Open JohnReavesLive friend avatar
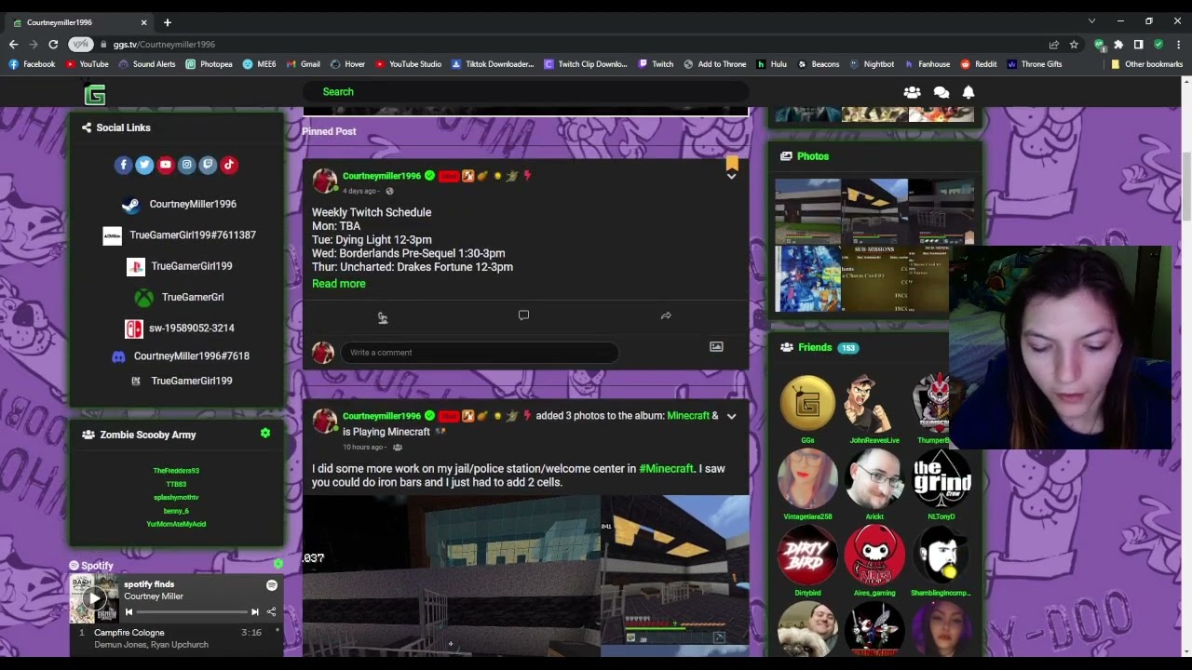 [874, 404]
